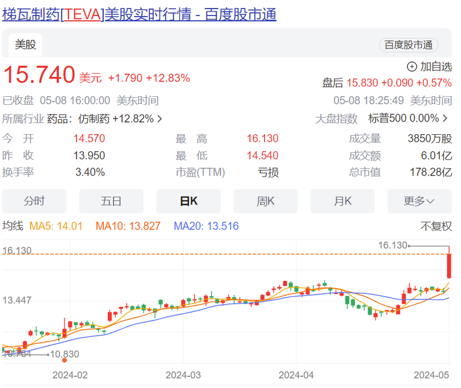Select the 美股 market tab
This screenshot has height=388, width=461.
tap(25, 45)
